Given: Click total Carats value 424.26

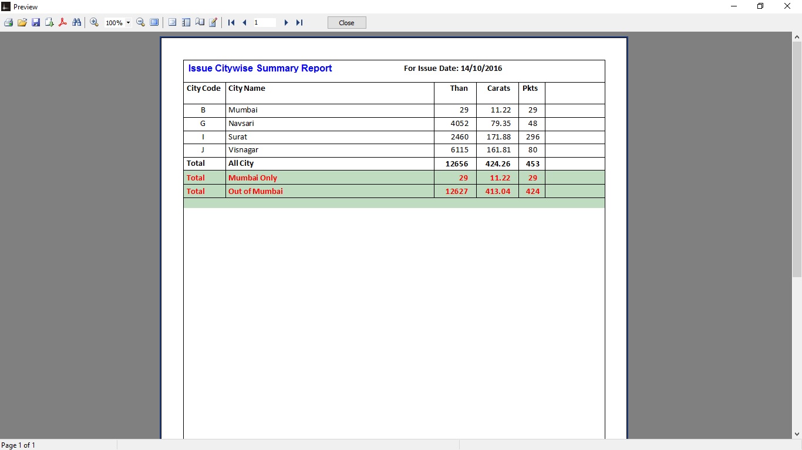Looking at the screenshot, I should [x=498, y=164].
